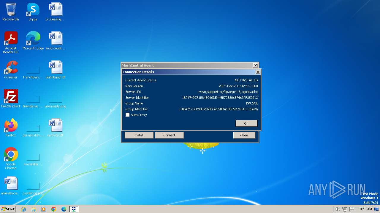Click the KRUSOL group name value
The image size is (380, 213).
coord(252,103)
